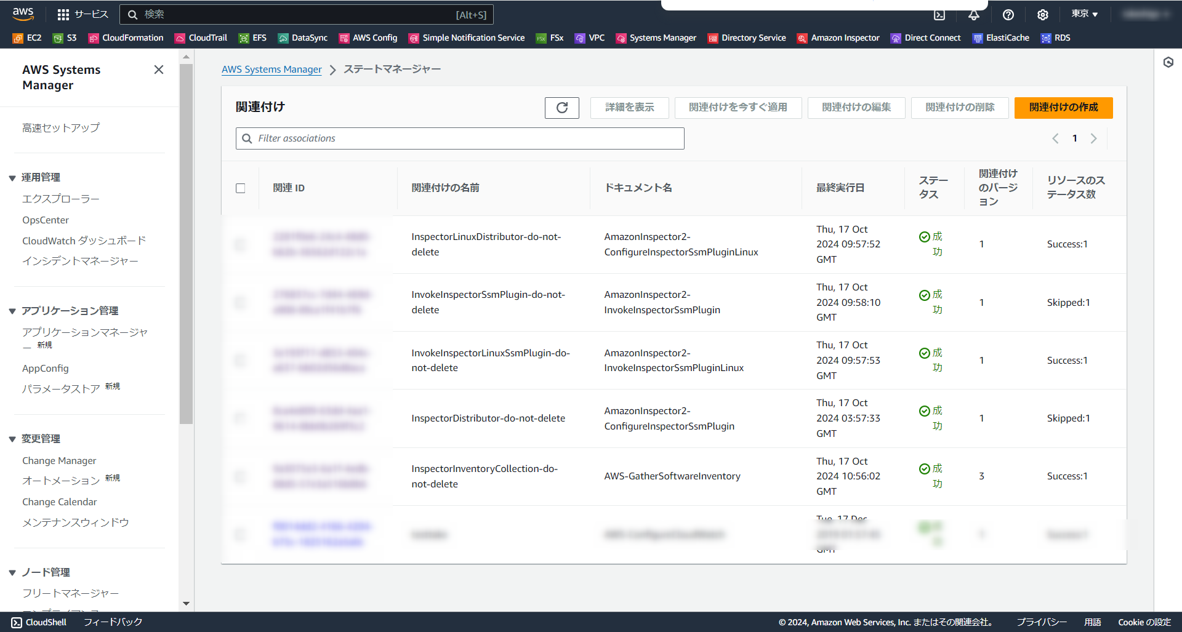1182x632 pixels.
Task: Open the settings gear icon
Action: coord(1043,15)
